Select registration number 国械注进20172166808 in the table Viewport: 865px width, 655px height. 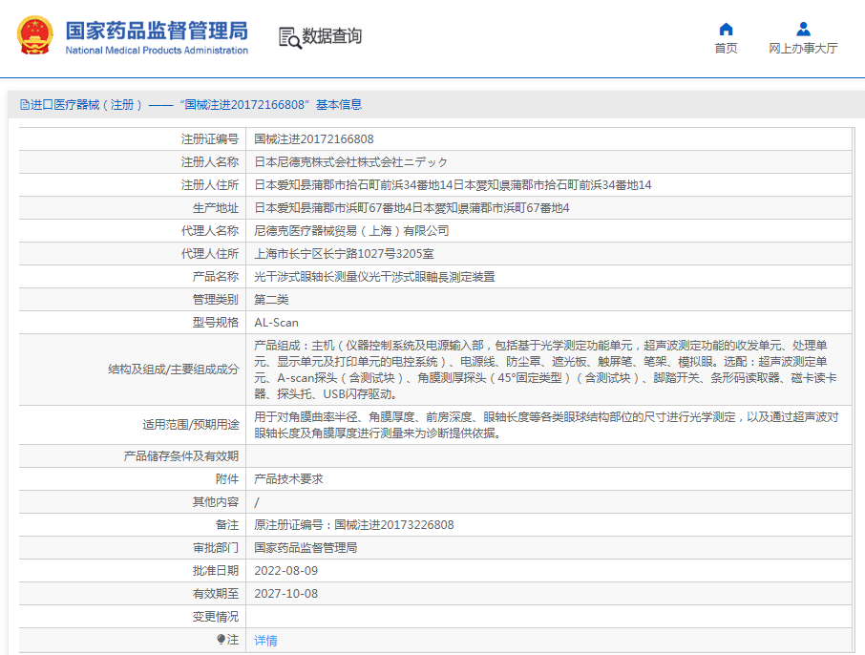[x=313, y=139]
